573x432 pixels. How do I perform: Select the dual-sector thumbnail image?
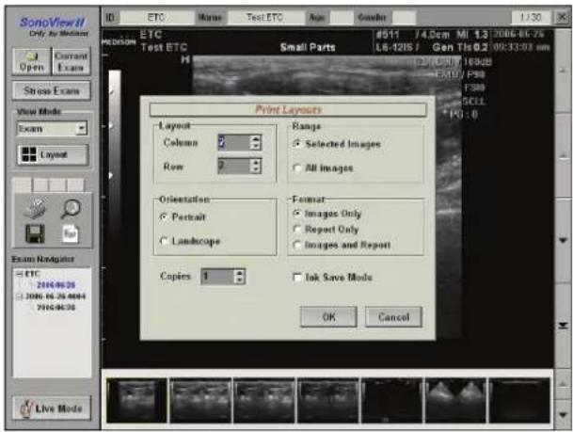click(455, 401)
